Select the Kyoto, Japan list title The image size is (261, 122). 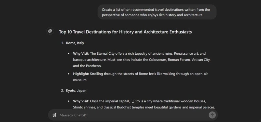[x=76, y=90]
